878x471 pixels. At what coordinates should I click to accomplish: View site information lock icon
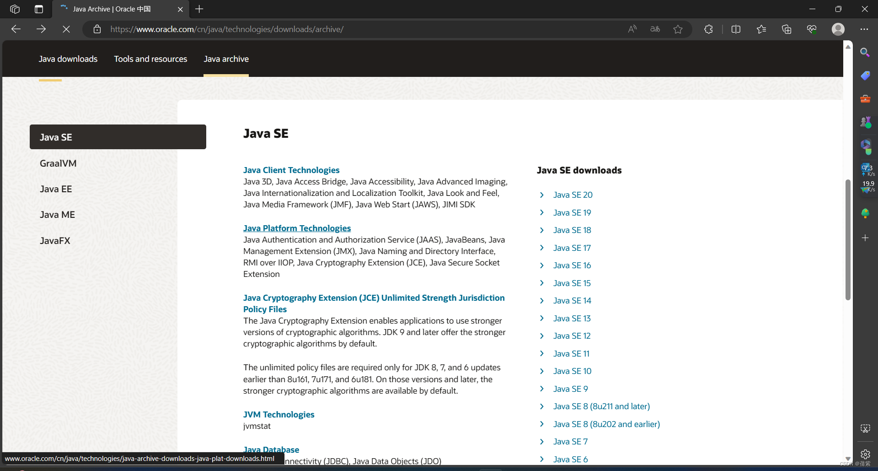(97, 29)
